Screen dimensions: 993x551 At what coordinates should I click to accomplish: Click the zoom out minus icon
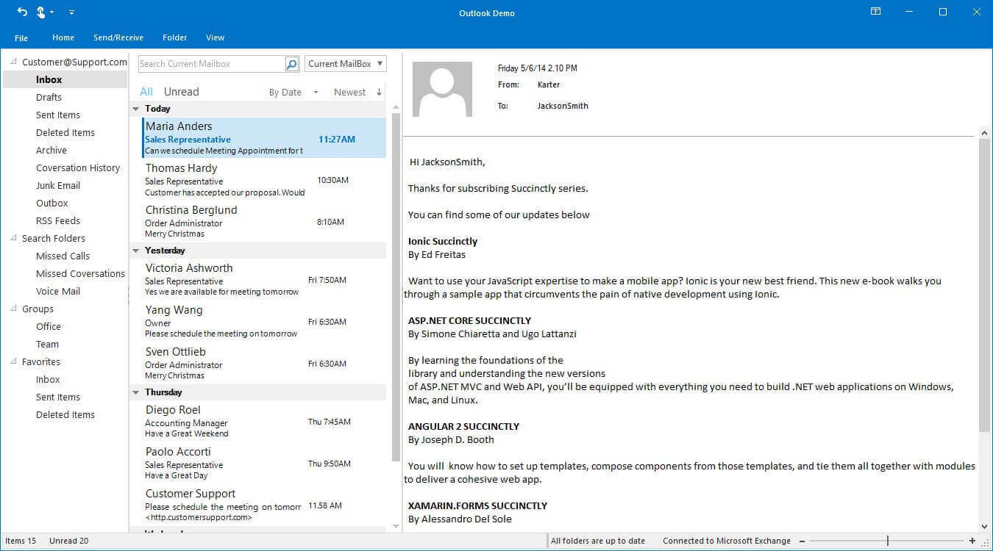click(x=802, y=541)
